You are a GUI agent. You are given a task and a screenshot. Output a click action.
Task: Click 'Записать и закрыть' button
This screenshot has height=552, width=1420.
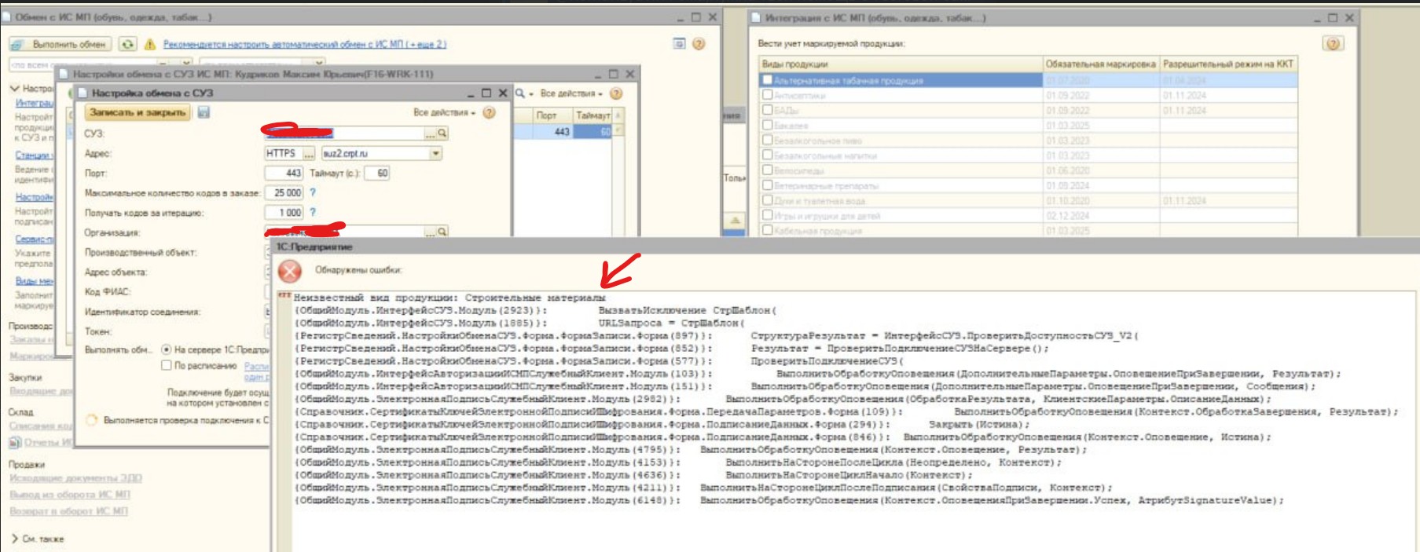click(138, 112)
